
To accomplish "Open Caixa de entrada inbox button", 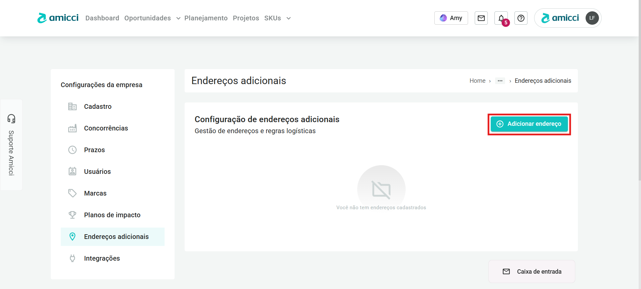I will [531, 271].
